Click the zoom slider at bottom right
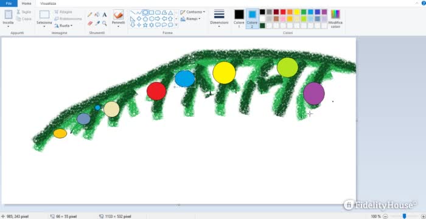Screen dimensions: 426x219 click(x=405, y=216)
